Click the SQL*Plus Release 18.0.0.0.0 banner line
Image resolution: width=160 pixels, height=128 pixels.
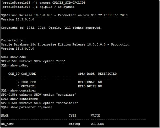pos(64,15)
